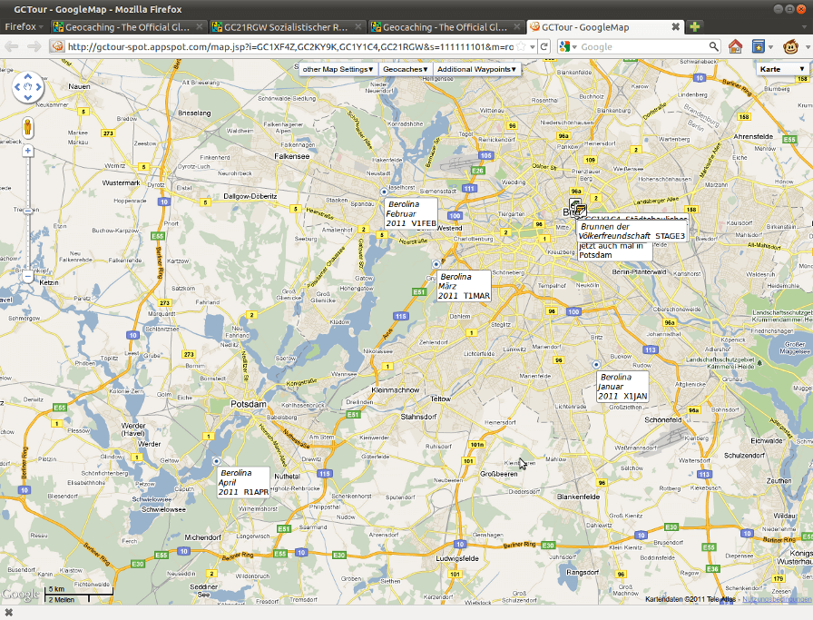This screenshot has width=813, height=620.
Task: Open the URL history dropdown arrow
Action: pyautogui.click(x=533, y=46)
